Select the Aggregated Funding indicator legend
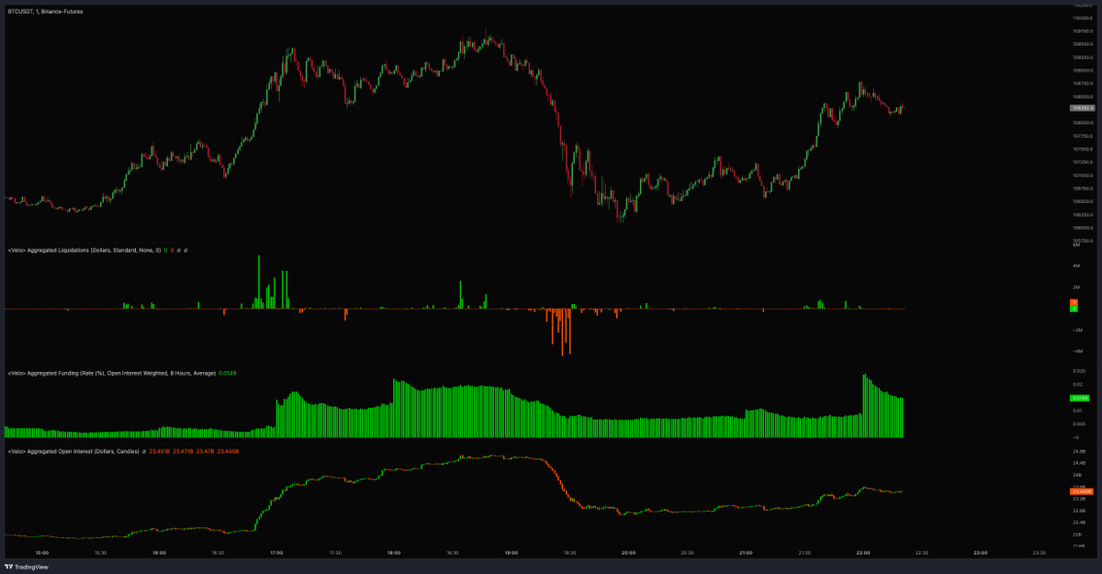 [x=112, y=373]
